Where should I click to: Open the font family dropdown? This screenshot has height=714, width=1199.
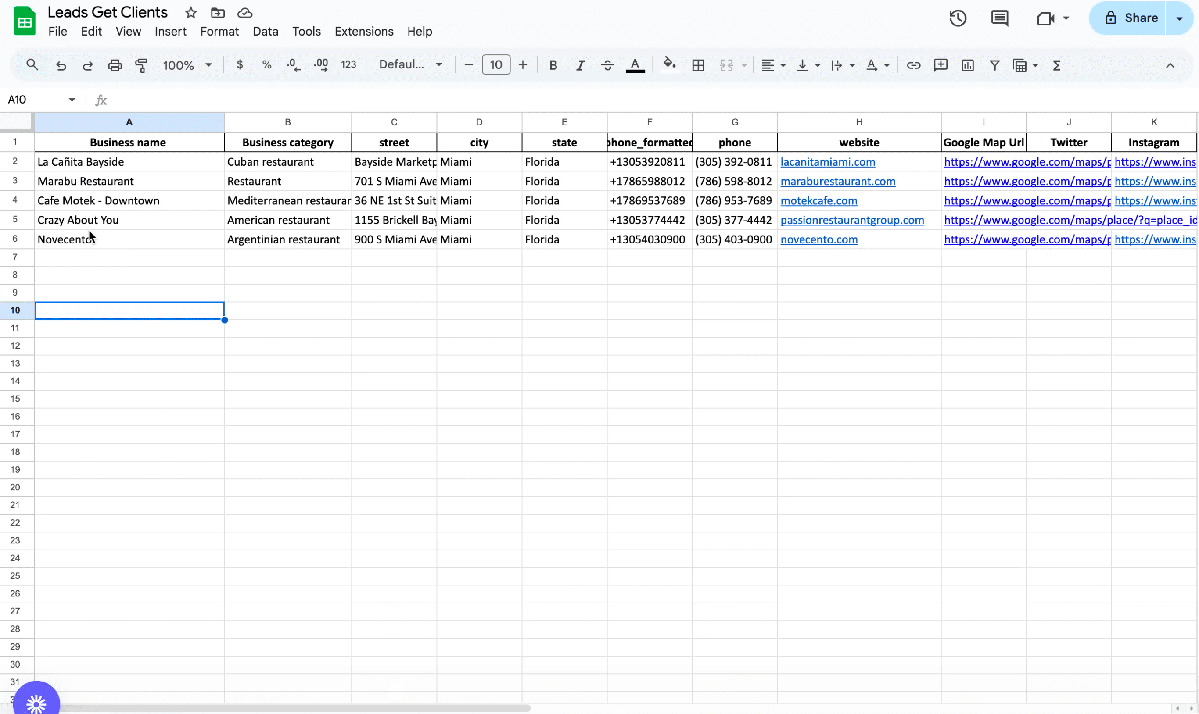coord(410,64)
